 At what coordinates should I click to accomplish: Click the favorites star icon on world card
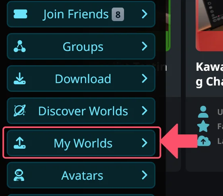coord(203,126)
